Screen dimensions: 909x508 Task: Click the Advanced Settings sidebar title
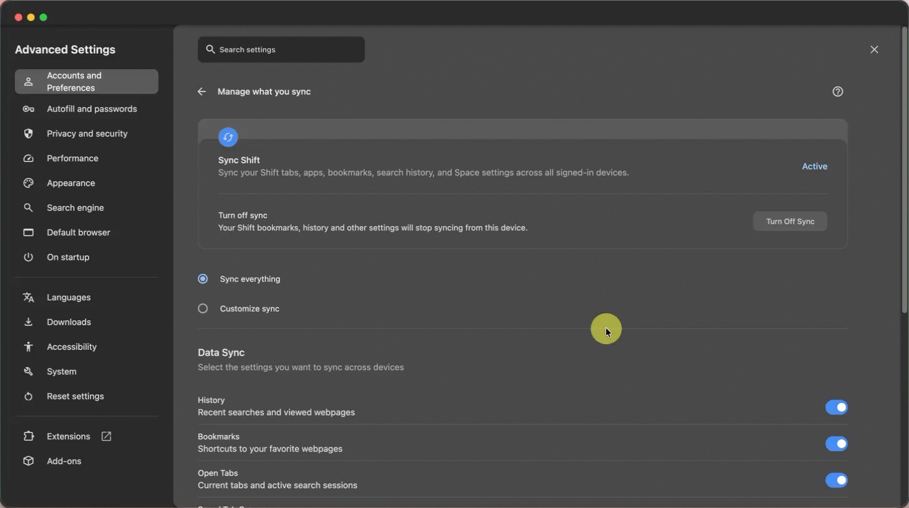pos(65,49)
